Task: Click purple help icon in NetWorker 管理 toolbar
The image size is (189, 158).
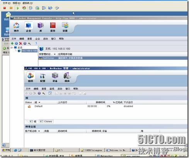Action: (x=39, y=93)
